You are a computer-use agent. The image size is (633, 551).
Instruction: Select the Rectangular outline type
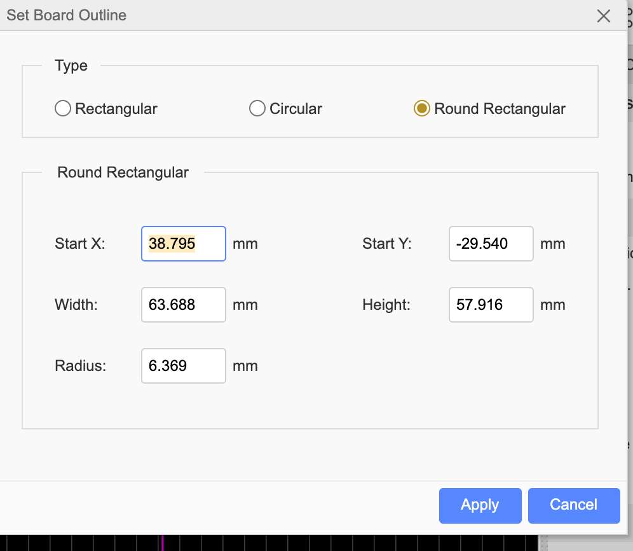(63, 109)
